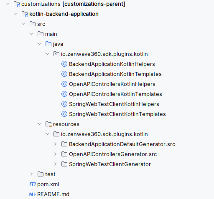The width and height of the screenshot is (214, 199).
Task: Select the OpenAPIControllersKotlinHelpers class
Action: pos(112,84)
